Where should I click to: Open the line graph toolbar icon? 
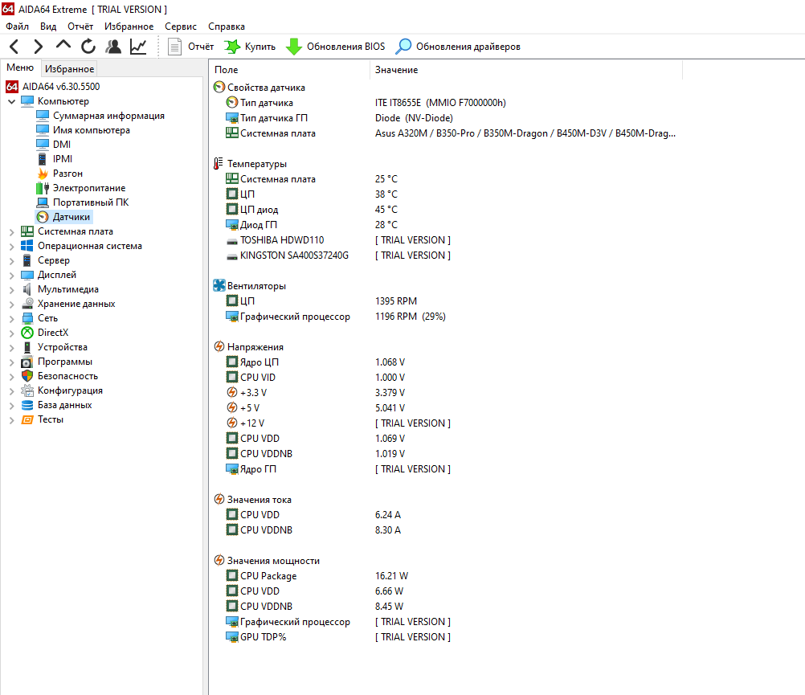(x=138, y=47)
